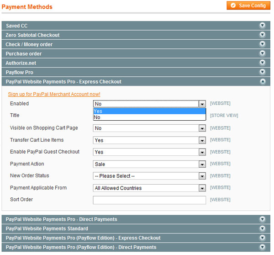
Task: Click the Title field label
Action: click(15, 115)
